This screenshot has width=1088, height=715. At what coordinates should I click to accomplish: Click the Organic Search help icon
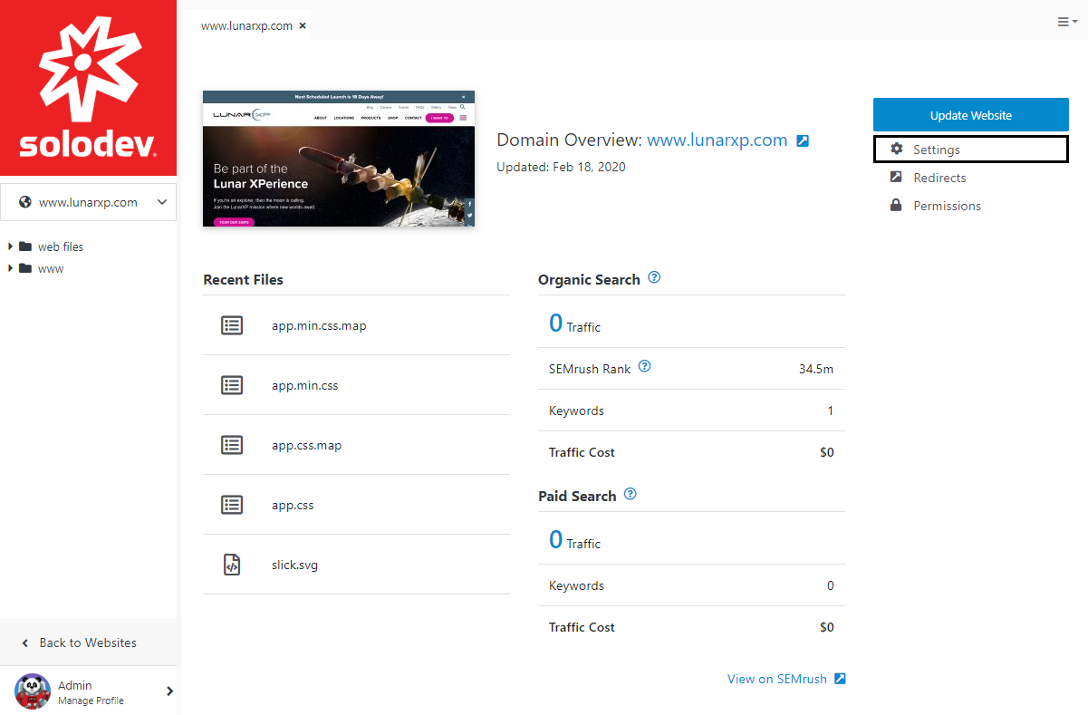[x=654, y=278]
